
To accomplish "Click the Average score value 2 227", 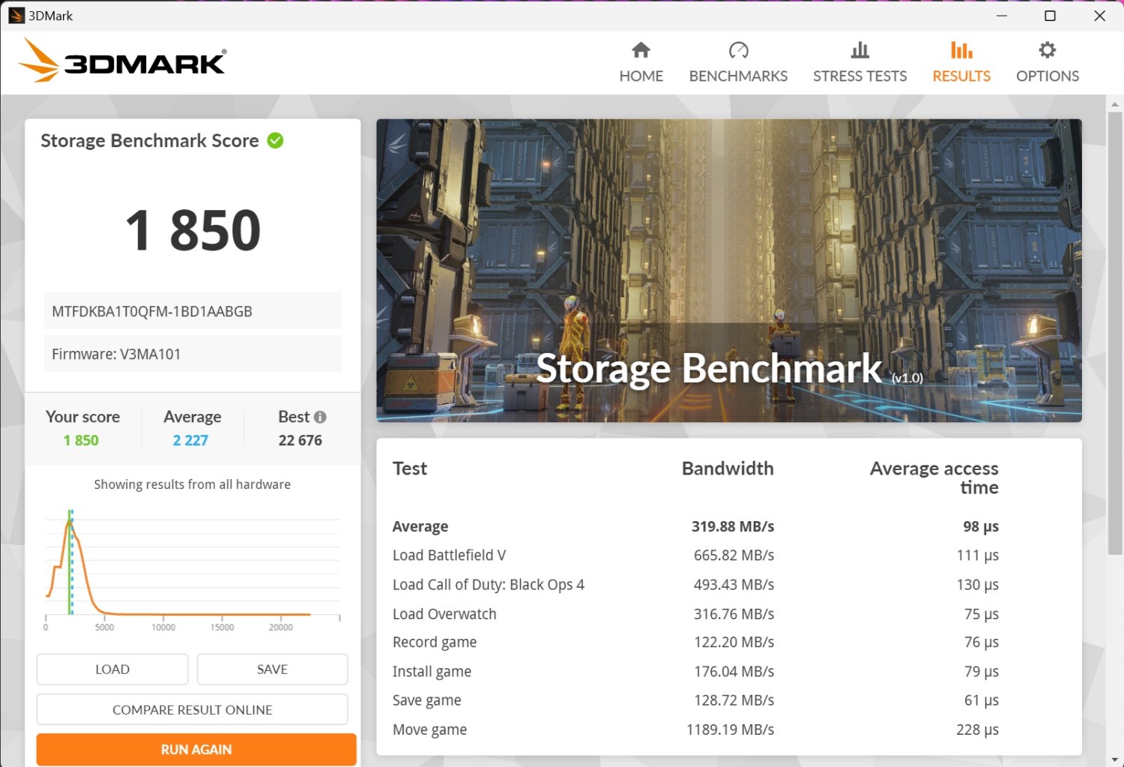I will click(190, 440).
